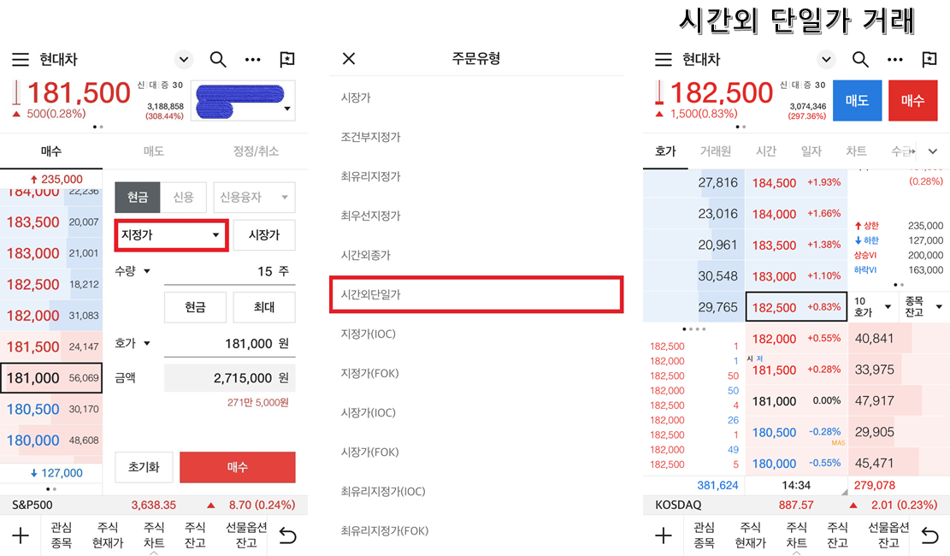
Task: Switch to 매수 tab
Action: point(51,151)
